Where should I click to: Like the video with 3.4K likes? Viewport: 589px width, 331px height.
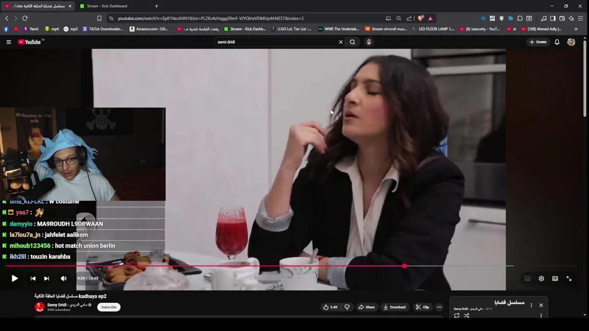330,307
